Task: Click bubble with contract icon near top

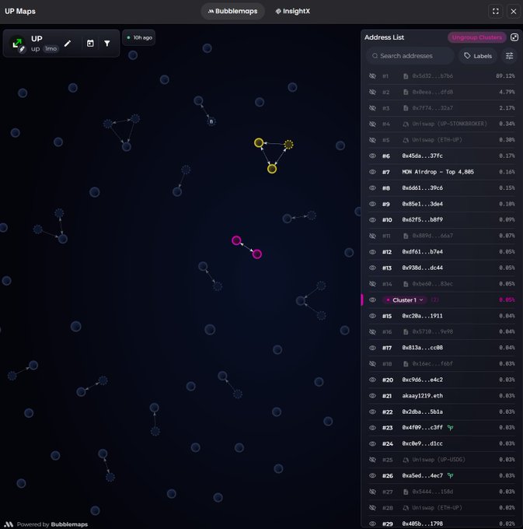Action: pos(211,121)
